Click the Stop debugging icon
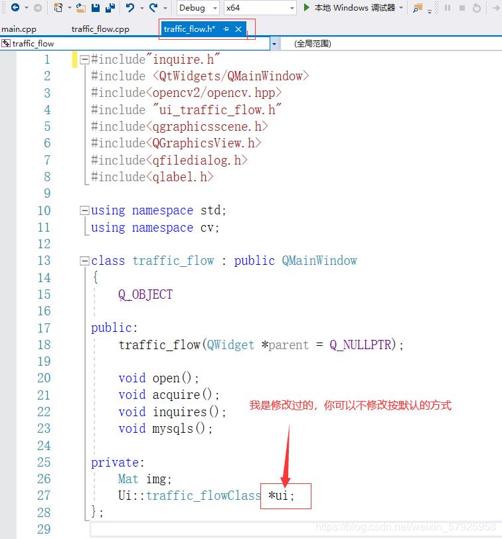Viewport: 502px width, 539px height. pyautogui.click(x=462, y=7)
